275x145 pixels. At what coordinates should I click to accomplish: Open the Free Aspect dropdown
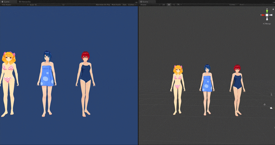pyautogui.click(x=15, y=5)
